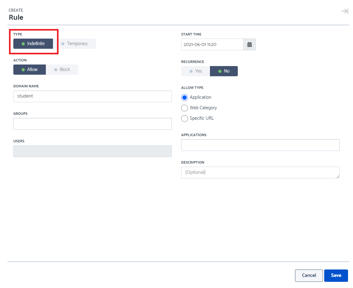Collapse the panel with the top-right arrow icon

345,11
